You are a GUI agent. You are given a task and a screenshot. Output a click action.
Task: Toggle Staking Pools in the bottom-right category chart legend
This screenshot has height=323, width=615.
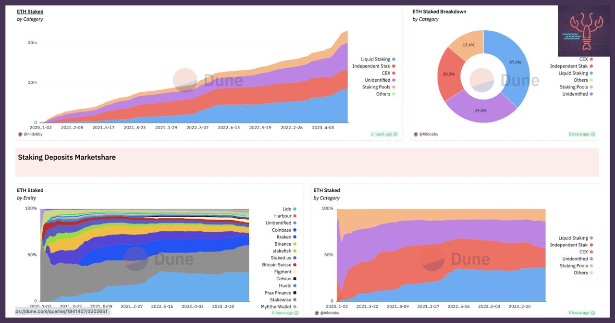[577, 266]
